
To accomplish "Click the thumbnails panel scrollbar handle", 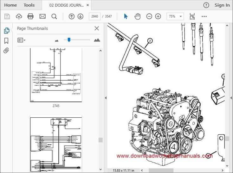I will [100, 140].
